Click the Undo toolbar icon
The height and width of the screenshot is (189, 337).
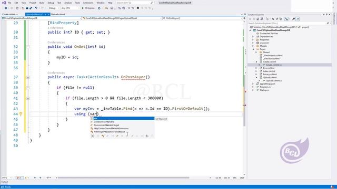tap(36, 8)
